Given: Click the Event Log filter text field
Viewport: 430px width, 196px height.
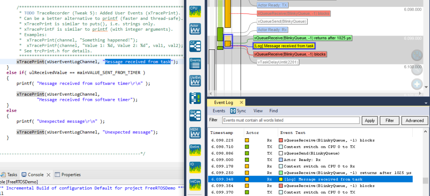Looking at the screenshot, I should tap(291, 120).
